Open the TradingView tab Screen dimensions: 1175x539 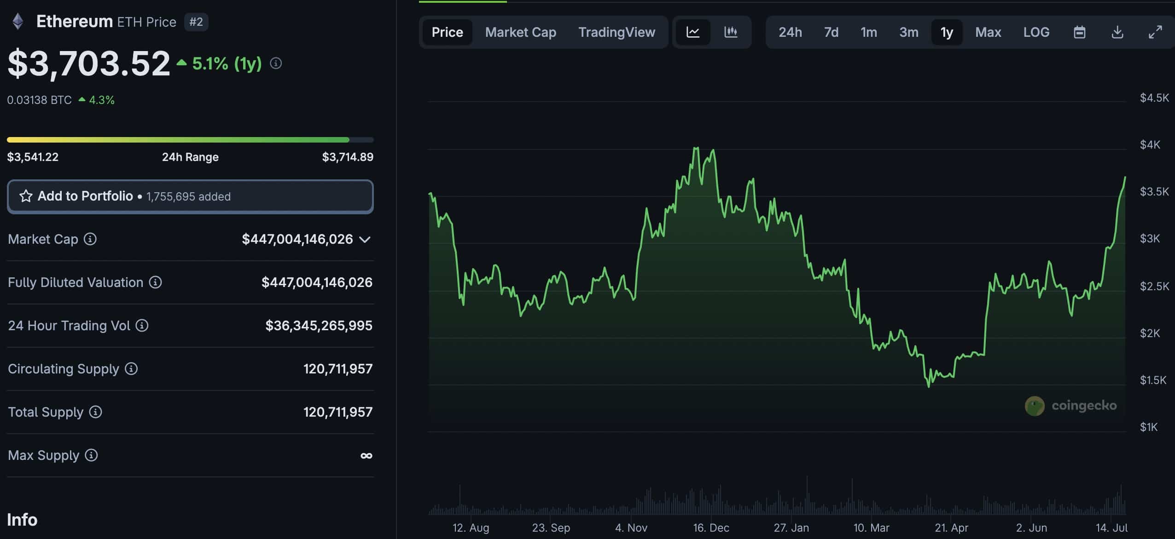[617, 32]
